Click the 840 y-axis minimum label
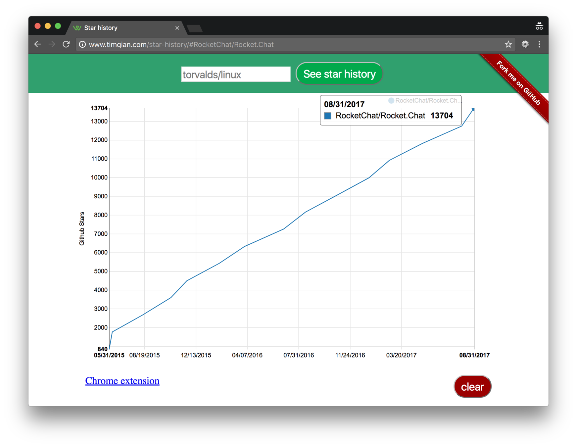 [x=102, y=349]
